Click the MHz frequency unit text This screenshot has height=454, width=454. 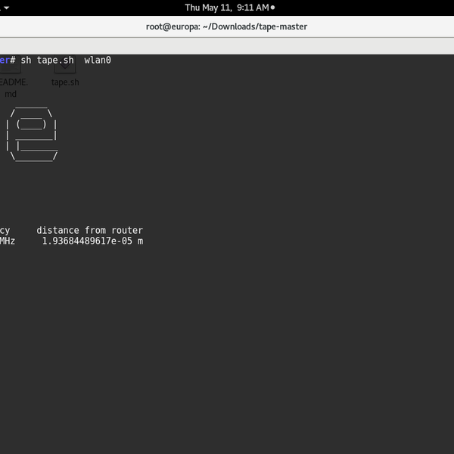[8, 241]
